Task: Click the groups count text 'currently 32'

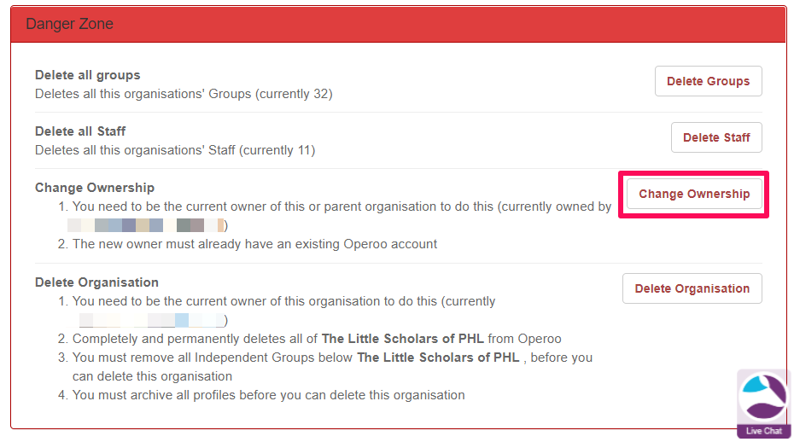Action: [x=292, y=94]
